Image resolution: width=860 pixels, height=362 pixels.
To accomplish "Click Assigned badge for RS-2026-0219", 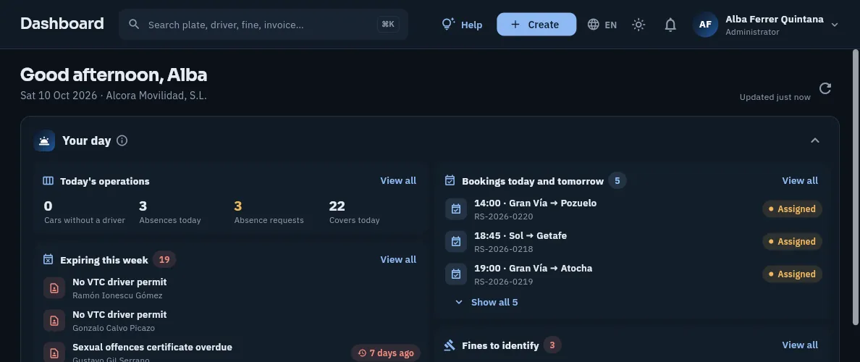I will [792, 274].
